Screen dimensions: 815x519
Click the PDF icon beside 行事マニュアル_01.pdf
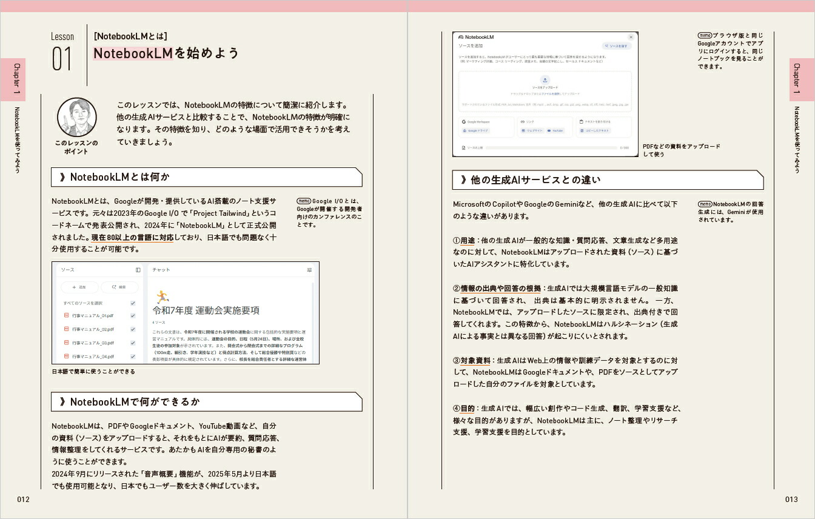[x=66, y=315]
